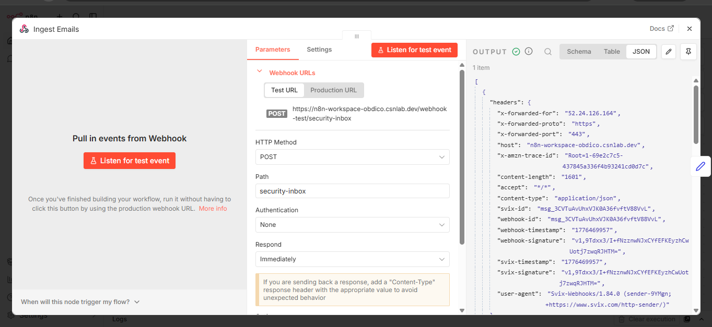The image size is (712, 327).
Task: Click the Path input field
Action: 352,191
